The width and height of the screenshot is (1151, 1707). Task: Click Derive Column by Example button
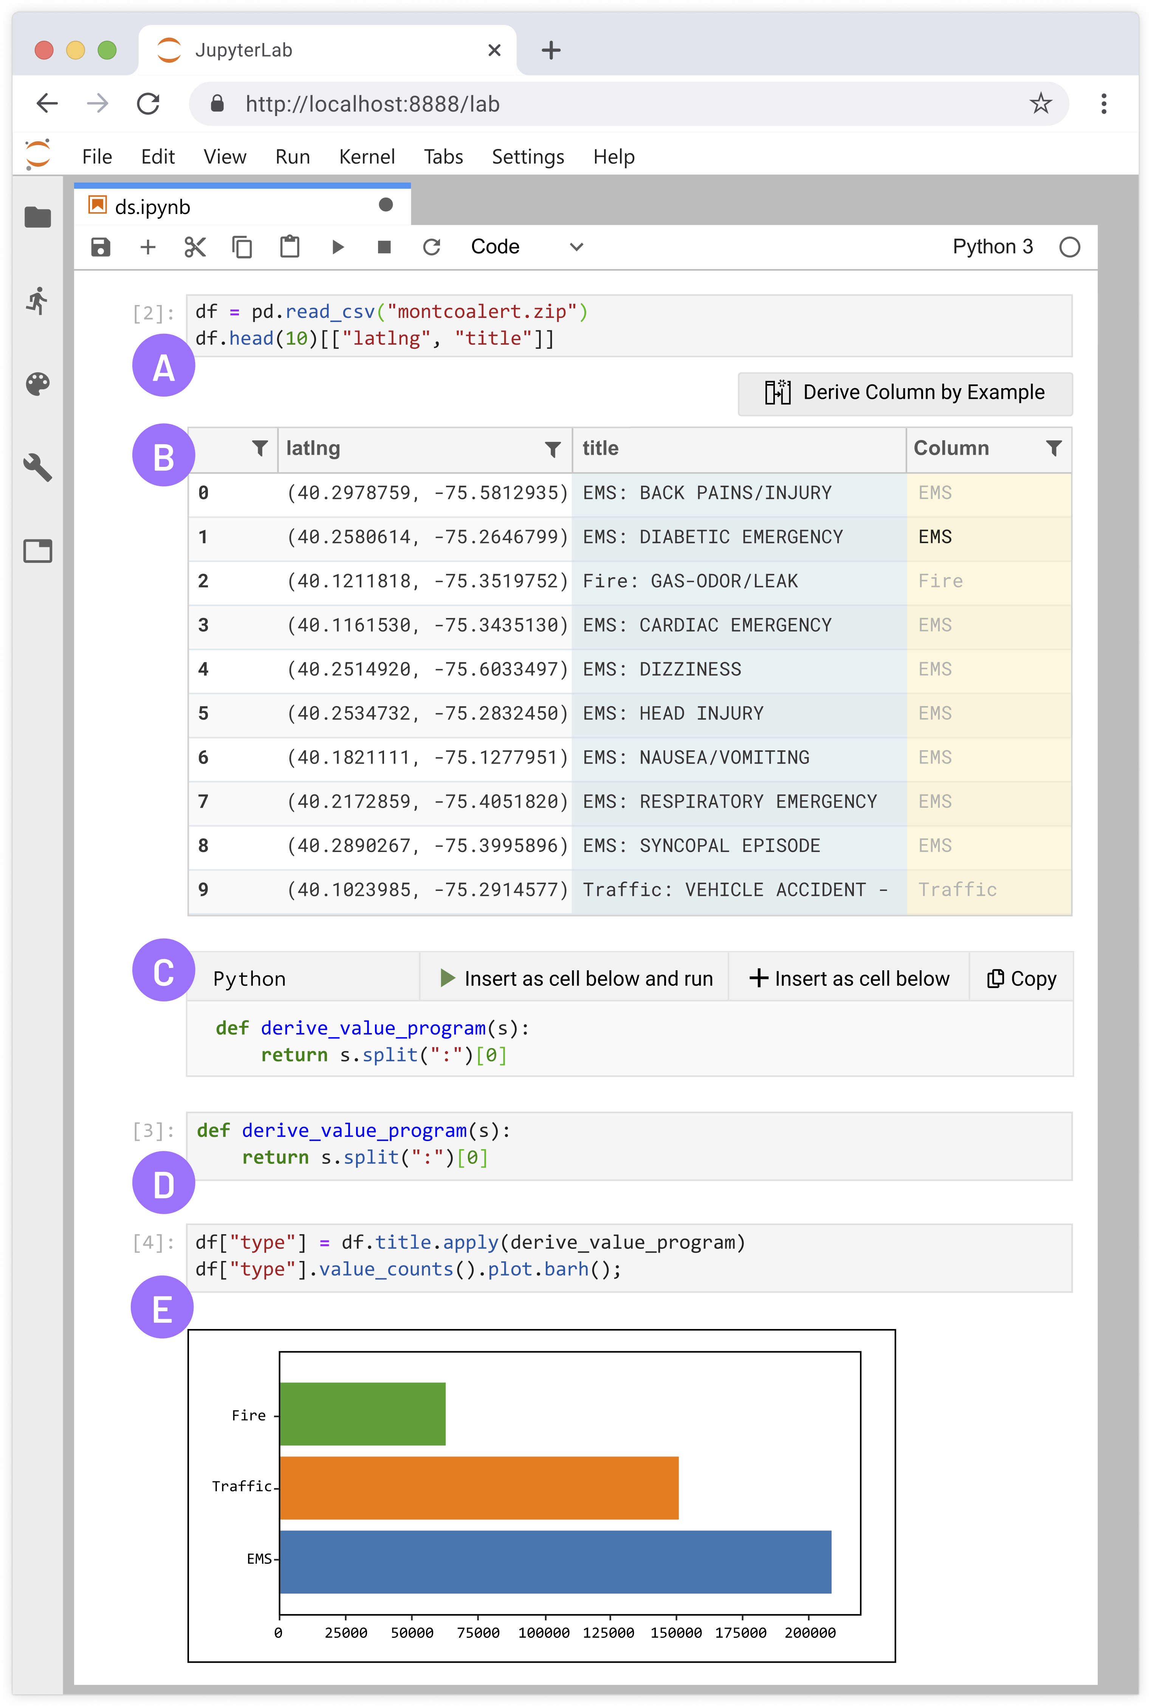pos(905,393)
